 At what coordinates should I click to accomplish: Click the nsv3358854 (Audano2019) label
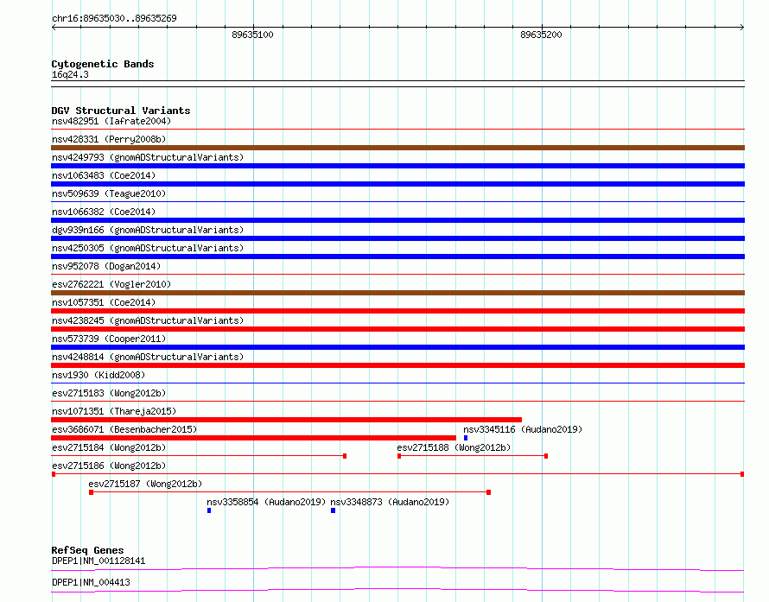(x=266, y=502)
